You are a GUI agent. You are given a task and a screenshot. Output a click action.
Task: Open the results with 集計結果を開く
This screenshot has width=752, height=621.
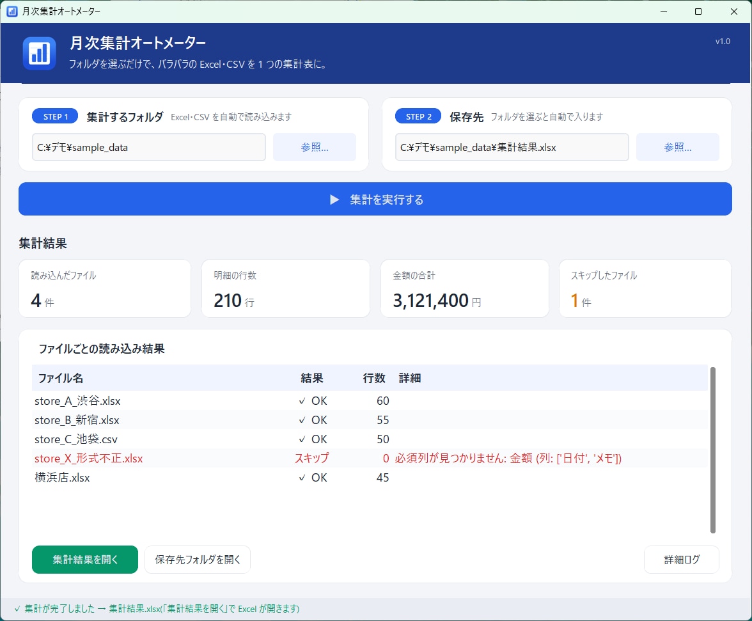pos(85,559)
